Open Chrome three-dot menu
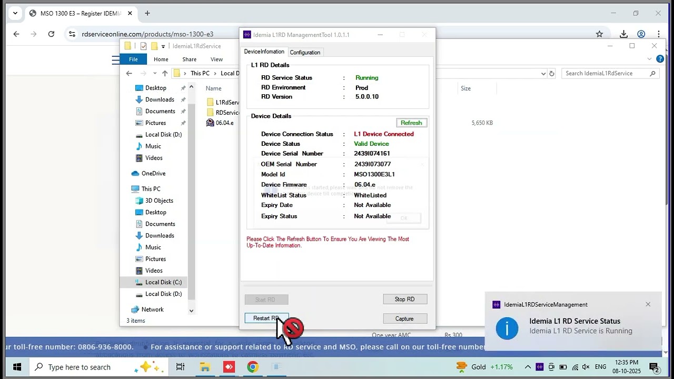The height and width of the screenshot is (379, 674). 658,34
